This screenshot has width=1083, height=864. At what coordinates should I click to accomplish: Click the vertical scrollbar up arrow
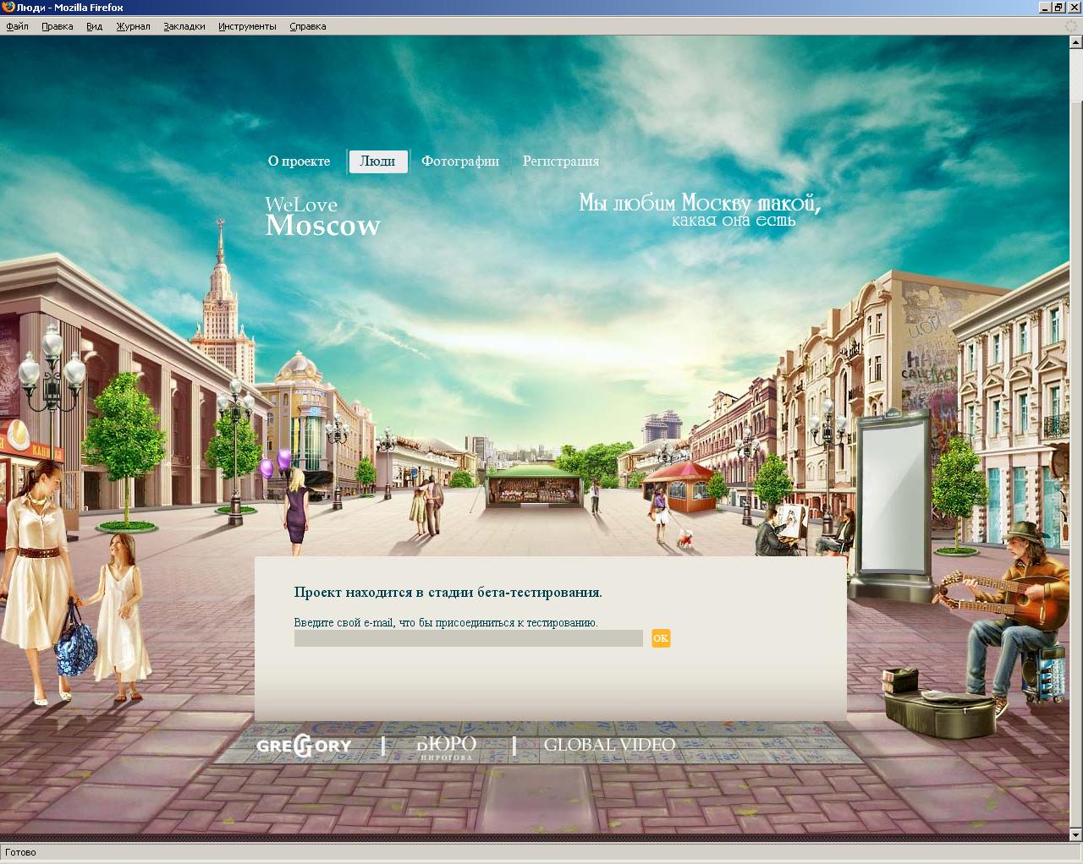1076,43
